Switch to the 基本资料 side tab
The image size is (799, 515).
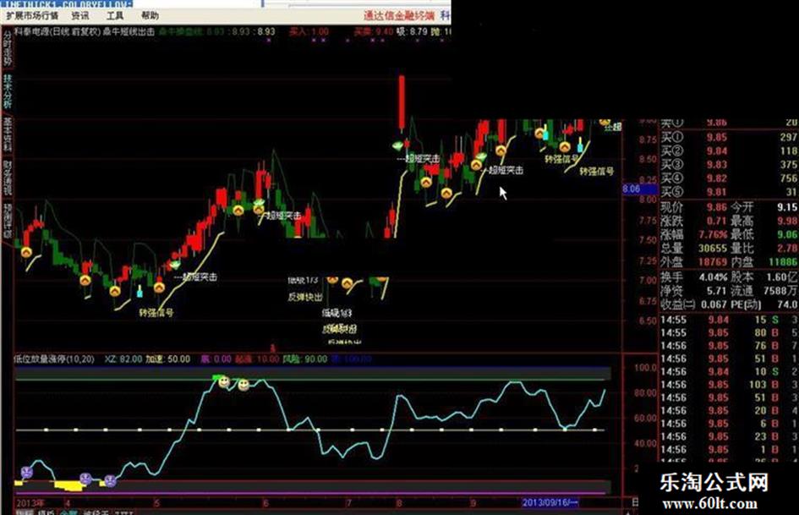[7, 134]
